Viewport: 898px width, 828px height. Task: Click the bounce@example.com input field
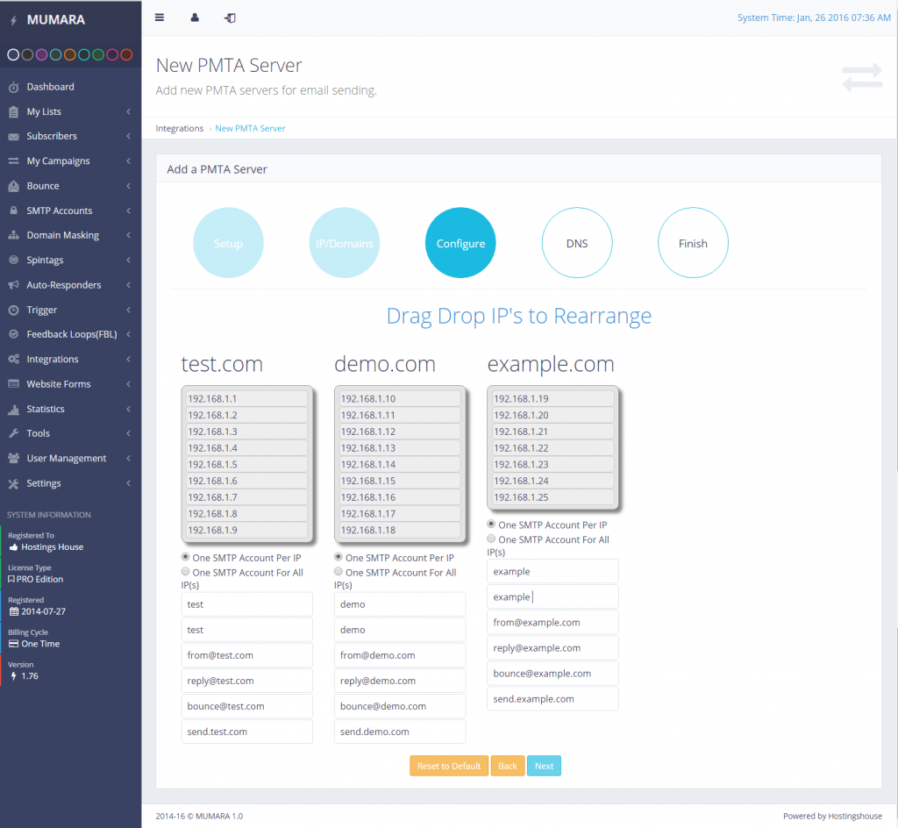[x=552, y=674]
